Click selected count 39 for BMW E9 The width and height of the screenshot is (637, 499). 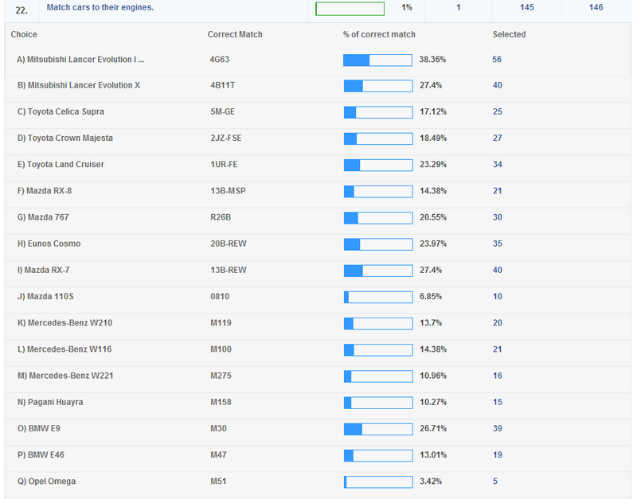pos(497,428)
